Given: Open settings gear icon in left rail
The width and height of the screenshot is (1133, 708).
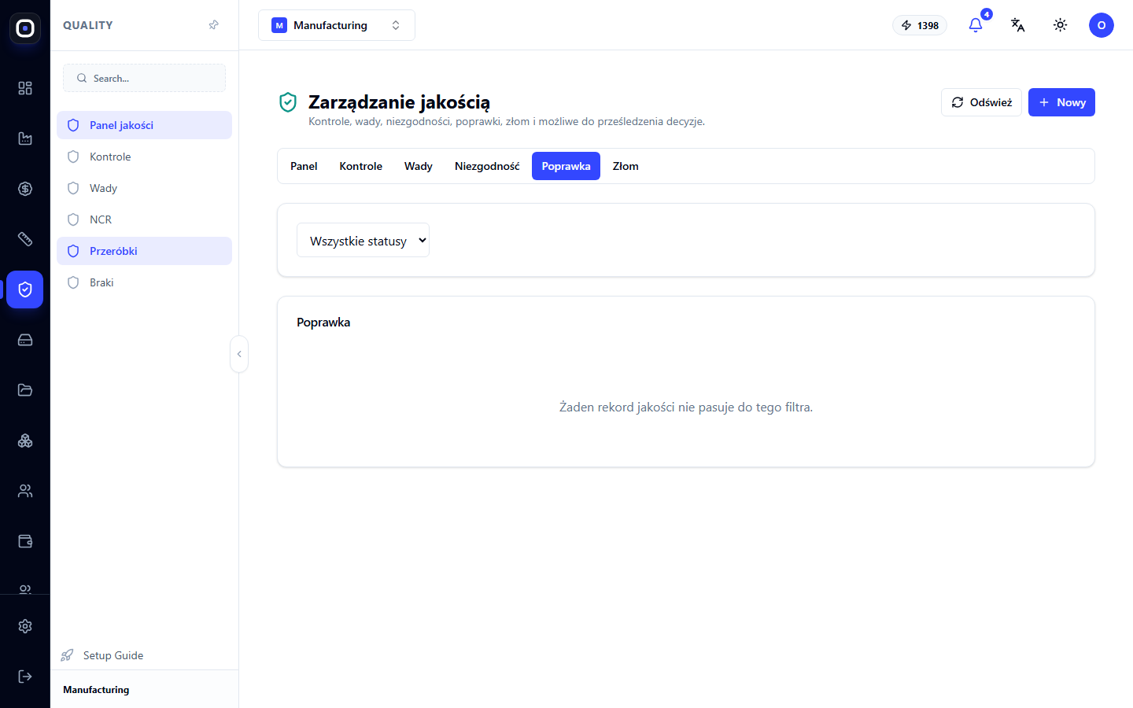Looking at the screenshot, I should [x=25, y=626].
